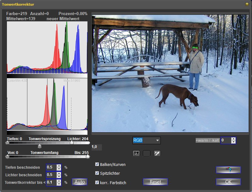Increase Lichter beschneiden value with up arrow
This screenshot has width=252, height=192.
tap(59, 173)
